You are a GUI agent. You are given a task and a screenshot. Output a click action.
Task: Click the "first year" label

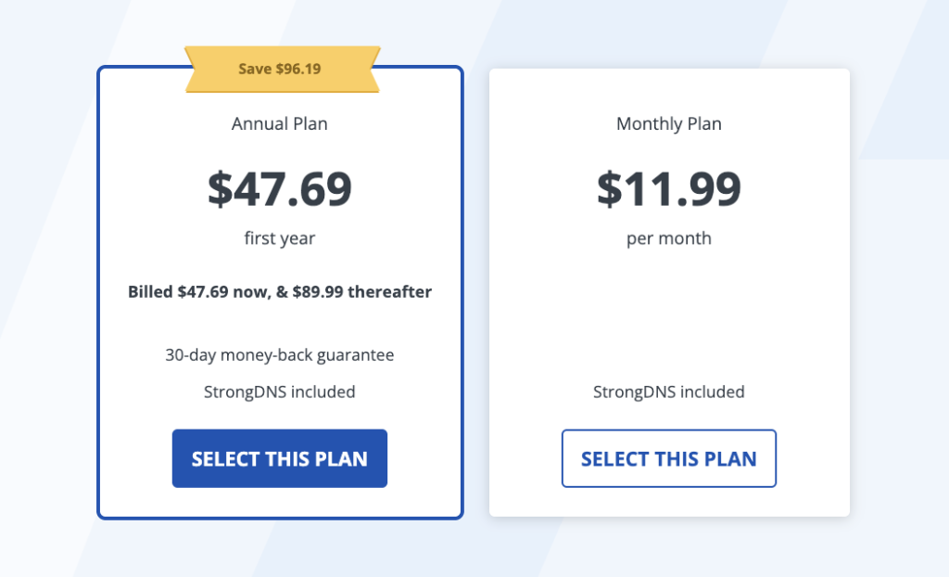pyautogui.click(x=279, y=238)
